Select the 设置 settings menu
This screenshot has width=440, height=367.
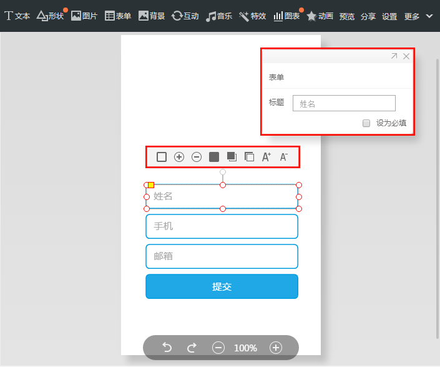coord(389,16)
